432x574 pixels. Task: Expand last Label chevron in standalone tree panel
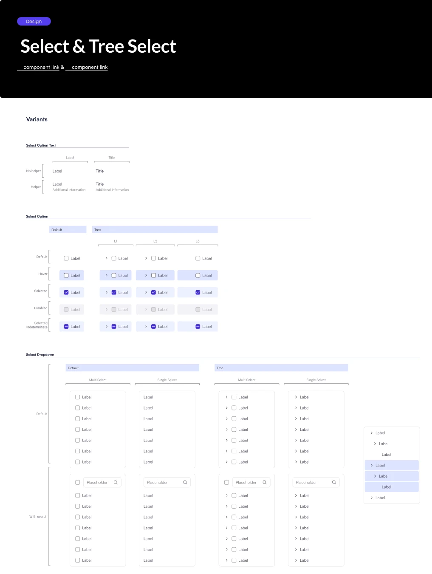(372, 498)
